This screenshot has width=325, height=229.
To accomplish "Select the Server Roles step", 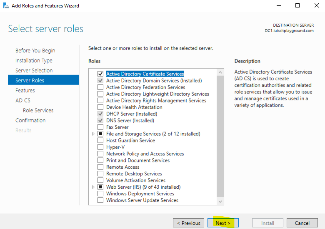I will coord(44,80).
